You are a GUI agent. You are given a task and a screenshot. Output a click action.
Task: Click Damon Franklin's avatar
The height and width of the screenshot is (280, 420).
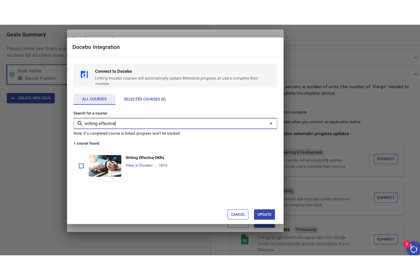click(x=20, y=78)
